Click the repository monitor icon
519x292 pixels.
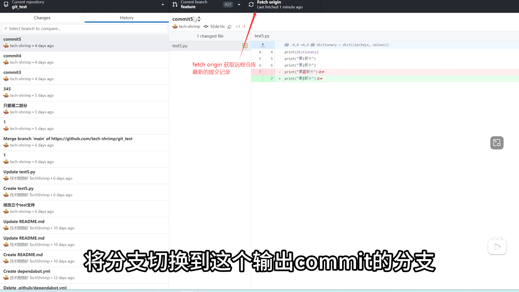(6, 5)
